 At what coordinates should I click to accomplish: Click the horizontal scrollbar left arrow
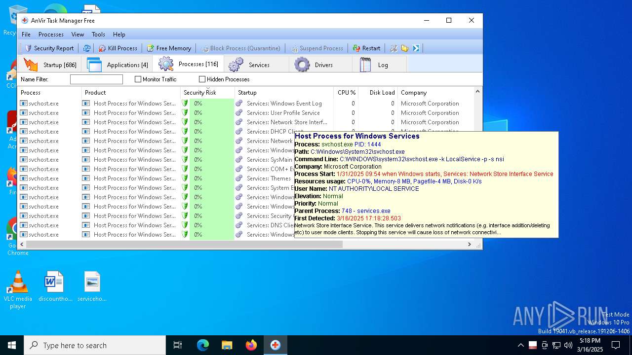(x=22, y=245)
